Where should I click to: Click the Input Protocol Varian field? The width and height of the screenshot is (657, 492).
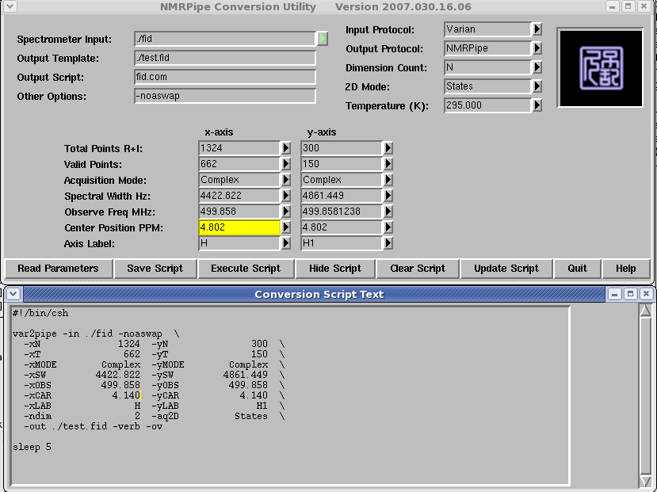(487, 29)
